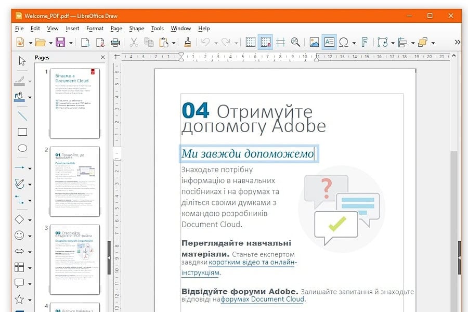The image size is (468, 312).
Task: Click the Fill Color bucket icon
Action: pyautogui.click(x=20, y=97)
